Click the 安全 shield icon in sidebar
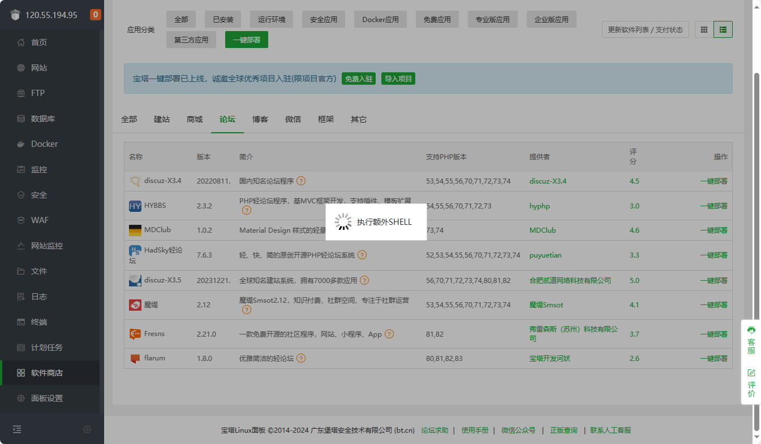This screenshot has height=444, width=761. coord(21,195)
